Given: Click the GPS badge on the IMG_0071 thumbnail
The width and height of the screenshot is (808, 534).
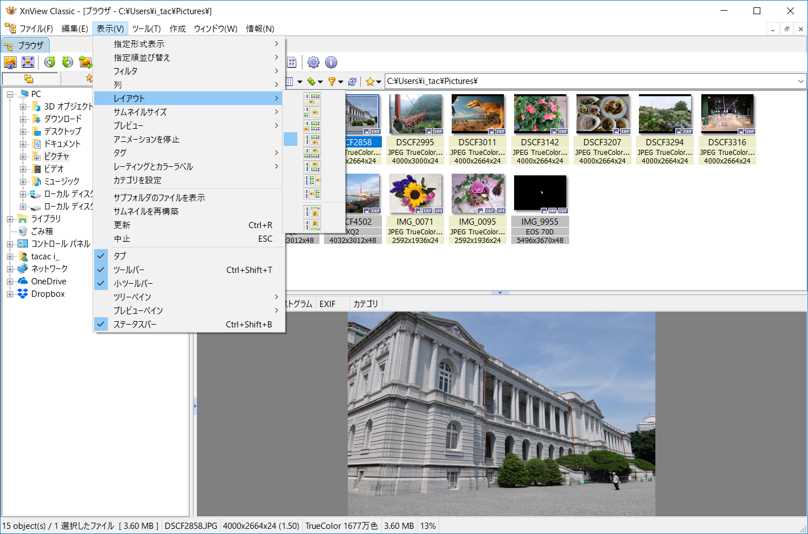Looking at the screenshot, I should [438, 211].
